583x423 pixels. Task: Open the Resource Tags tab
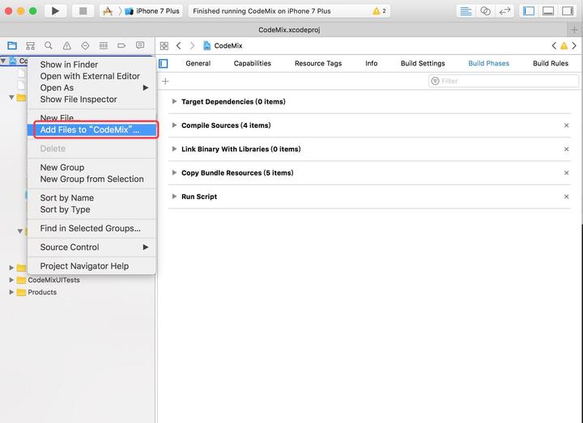click(318, 64)
